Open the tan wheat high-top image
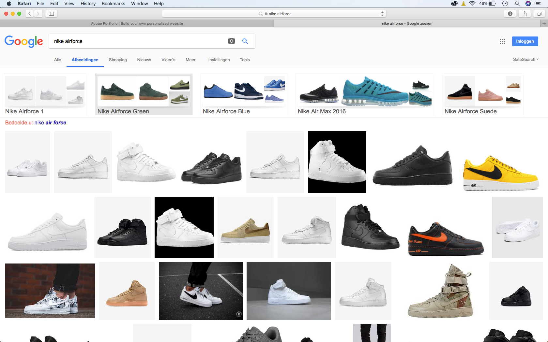 127,291
